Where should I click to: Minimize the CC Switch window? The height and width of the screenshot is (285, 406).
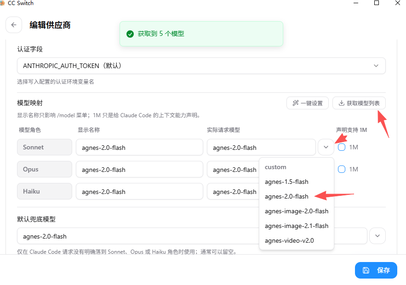pos(356,3)
